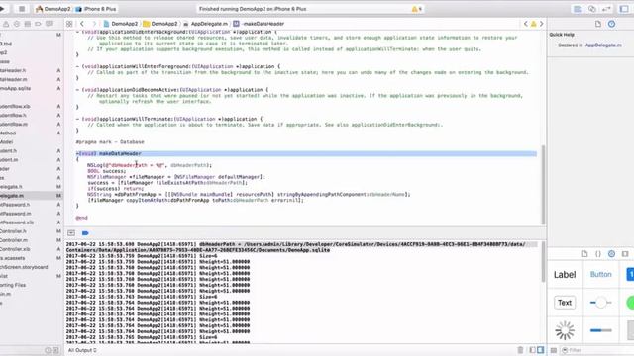Toggle breakpoints activation in debug bar
Screen dimensions: 634x356
(x=85, y=233)
